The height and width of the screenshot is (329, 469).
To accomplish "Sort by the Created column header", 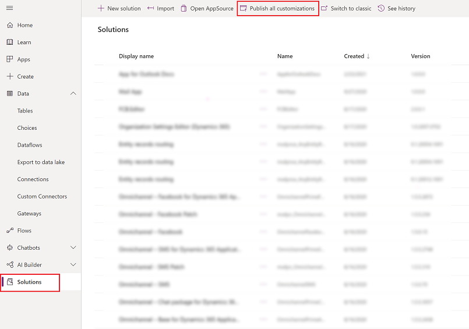I will click(x=357, y=56).
